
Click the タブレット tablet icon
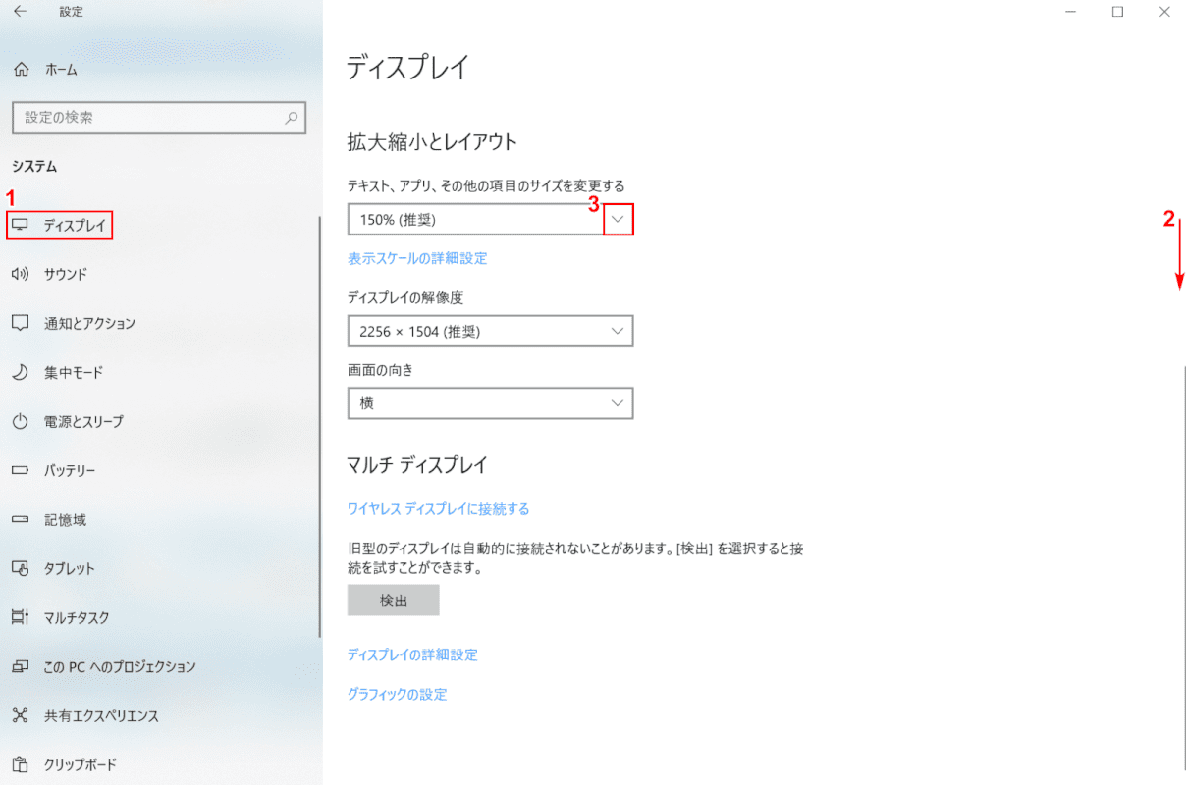(21, 569)
